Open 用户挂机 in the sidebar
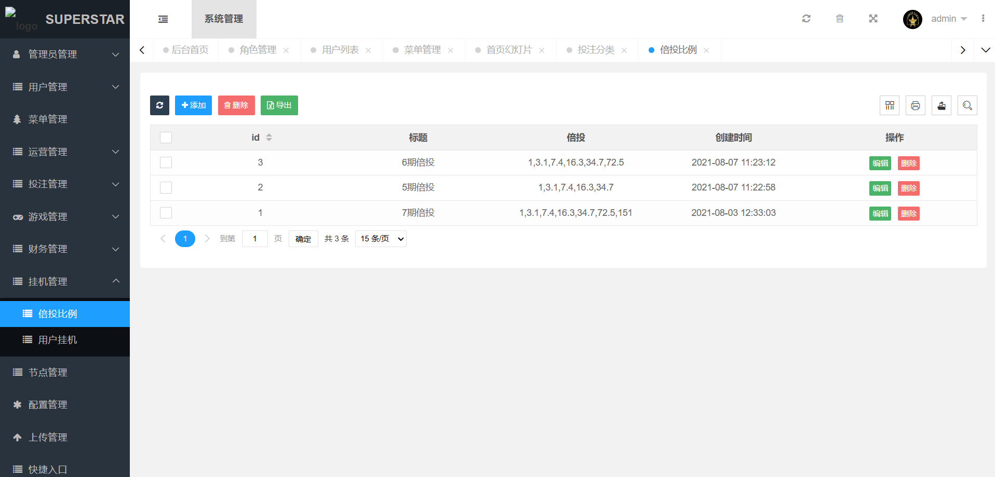The image size is (995, 477). click(58, 340)
